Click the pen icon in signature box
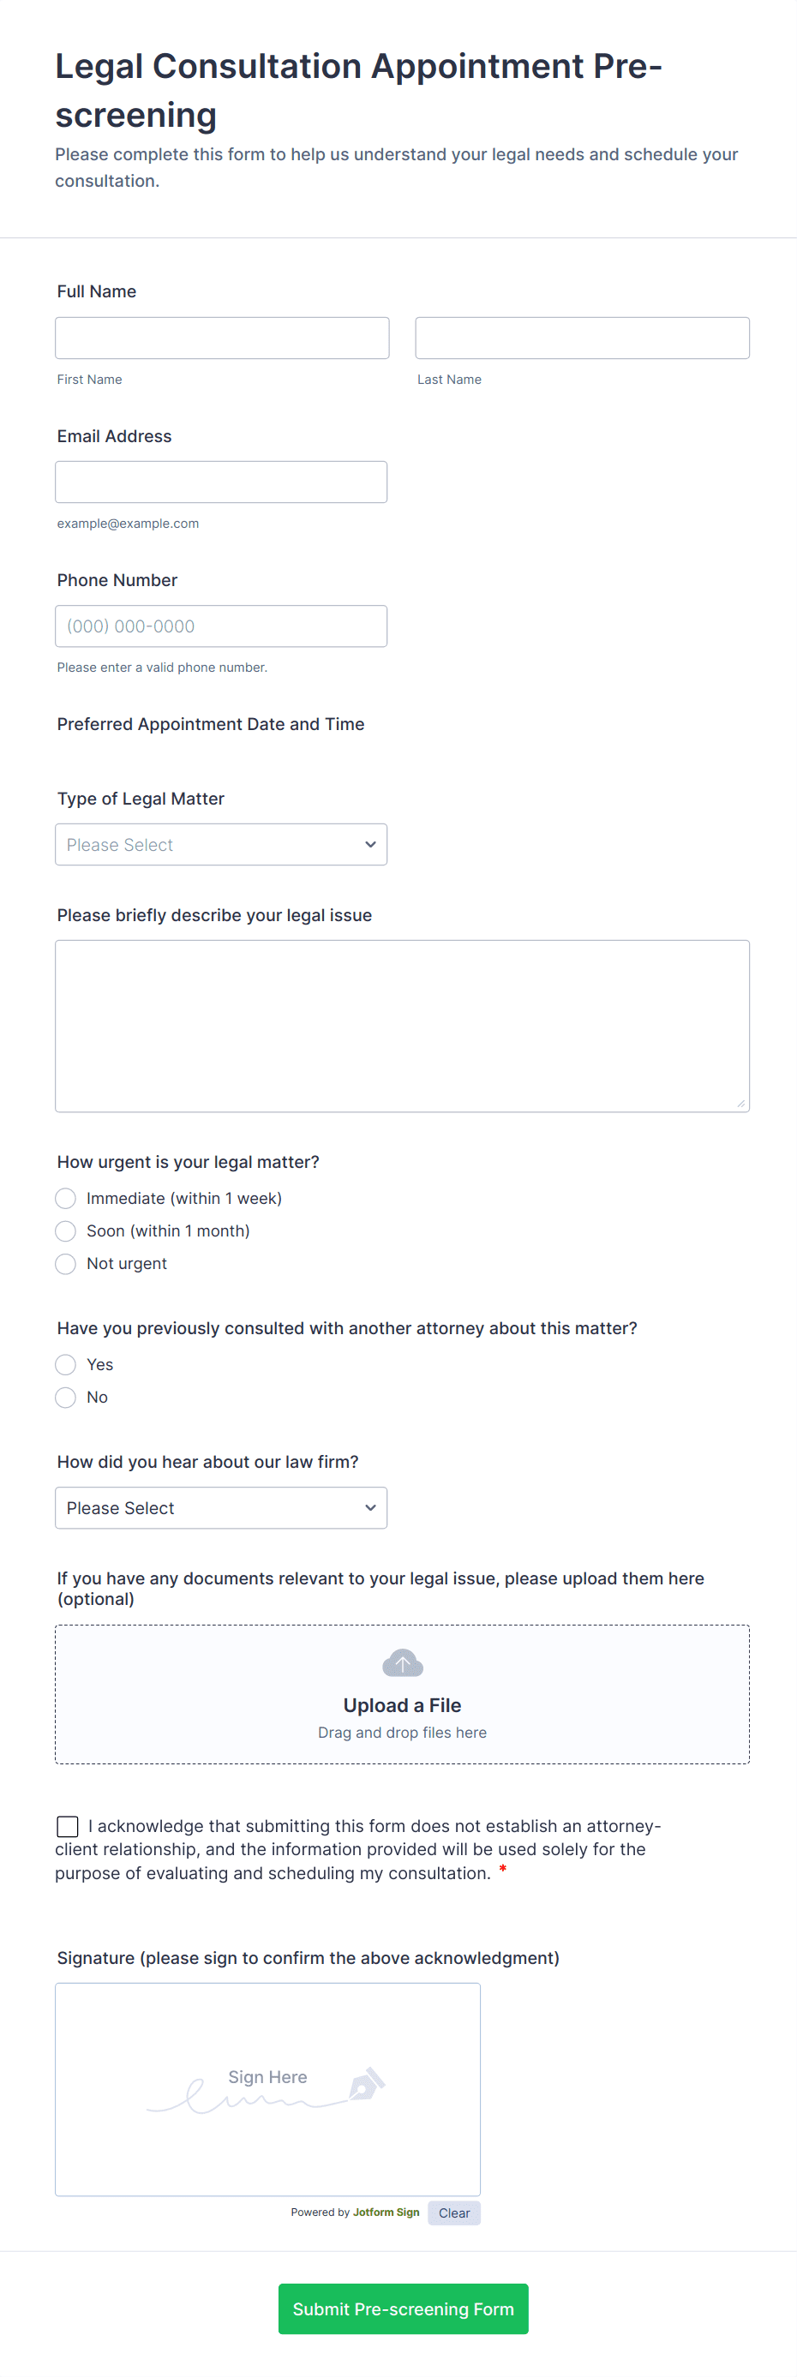Screen dimensions: 797x2377 pyautogui.click(x=367, y=2084)
